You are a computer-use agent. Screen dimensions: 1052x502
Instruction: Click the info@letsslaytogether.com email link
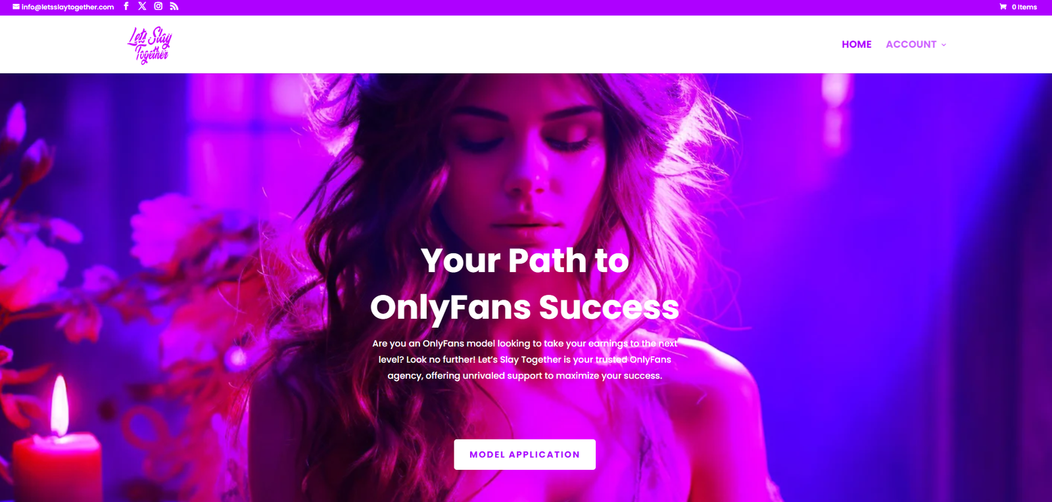point(68,7)
